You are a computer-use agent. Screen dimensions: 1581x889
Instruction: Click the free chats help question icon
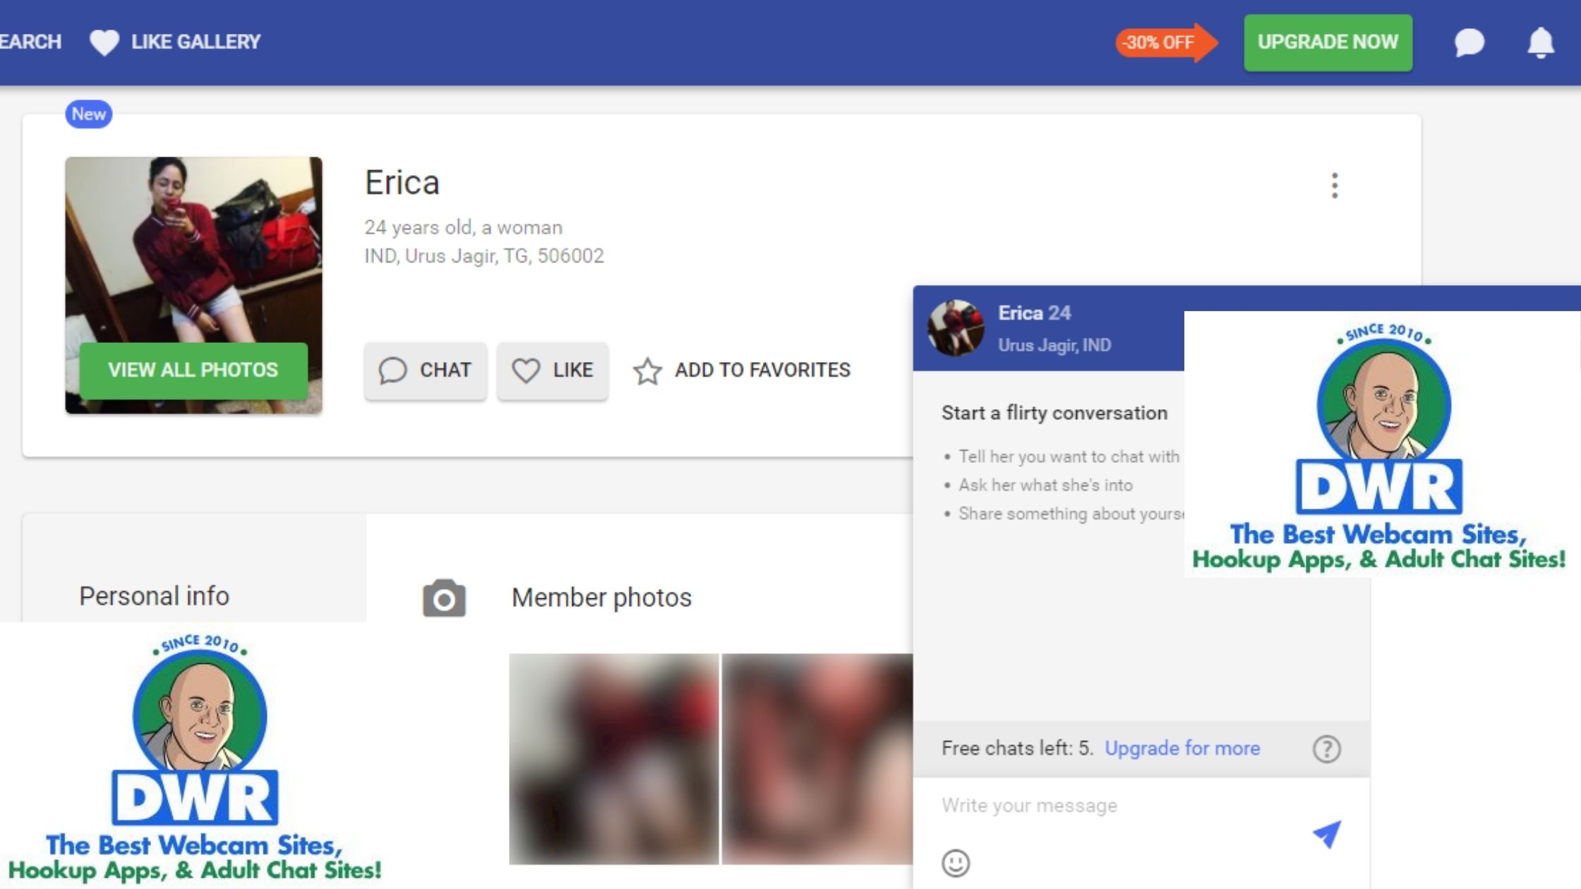pyautogui.click(x=1326, y=749)
